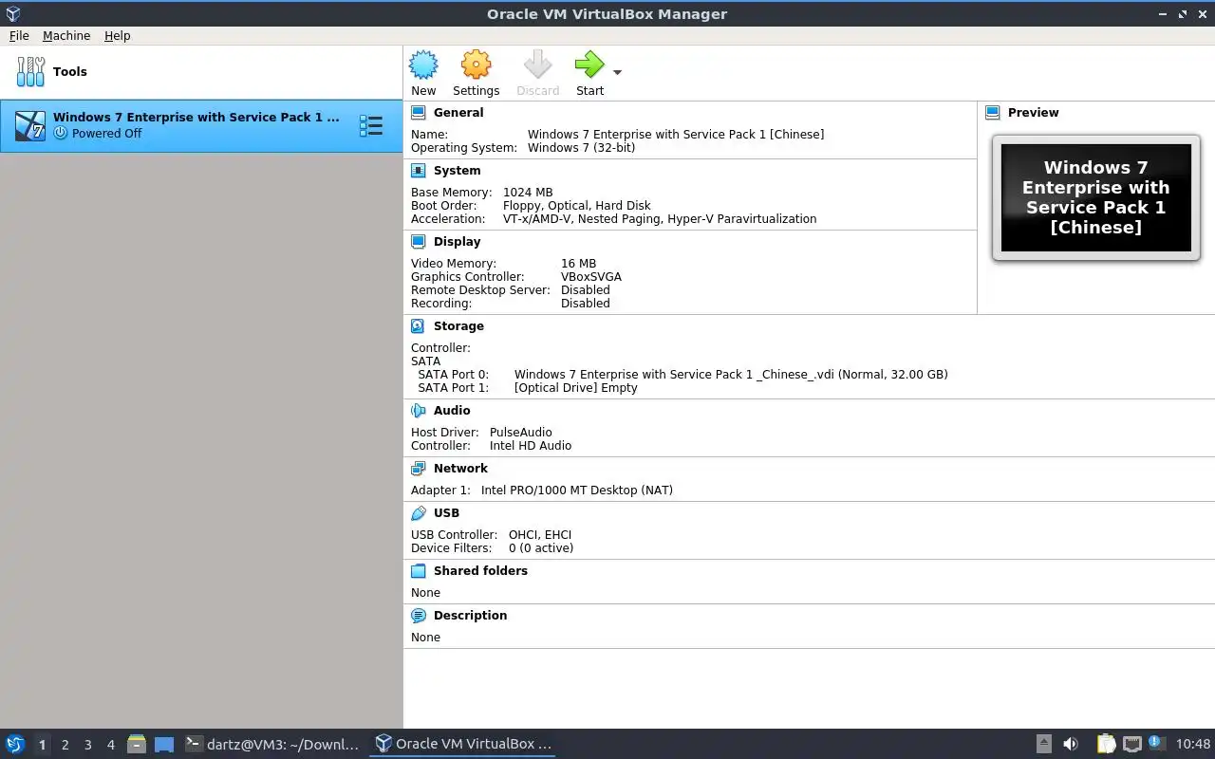Open the Start button dropdown arrow
The height and width of the screenshot is (759, 1215).
tap(617, 72)
